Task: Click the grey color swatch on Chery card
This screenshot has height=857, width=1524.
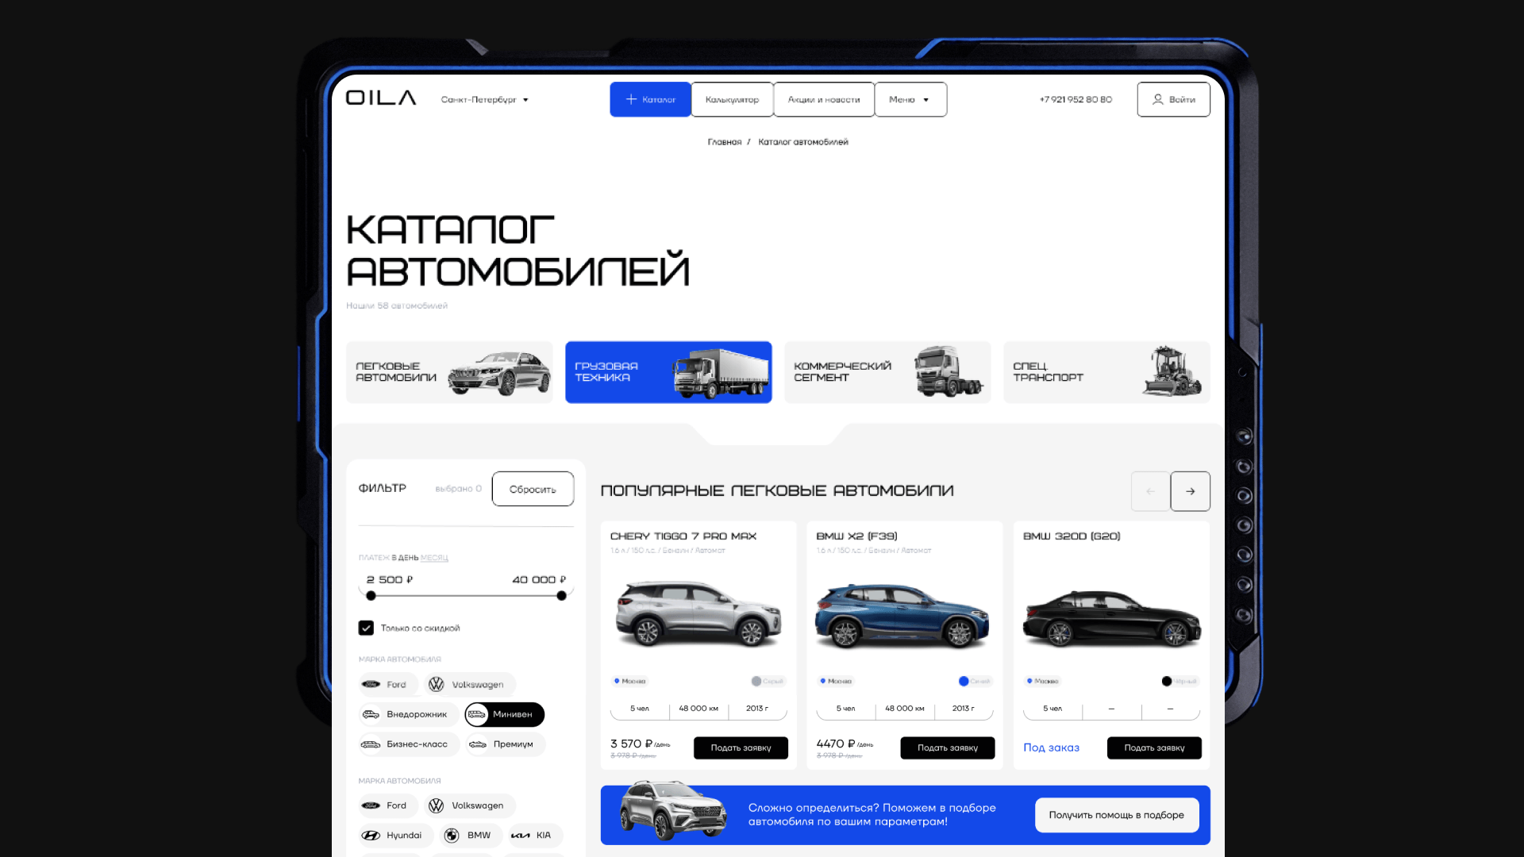Action: point(756,681)
